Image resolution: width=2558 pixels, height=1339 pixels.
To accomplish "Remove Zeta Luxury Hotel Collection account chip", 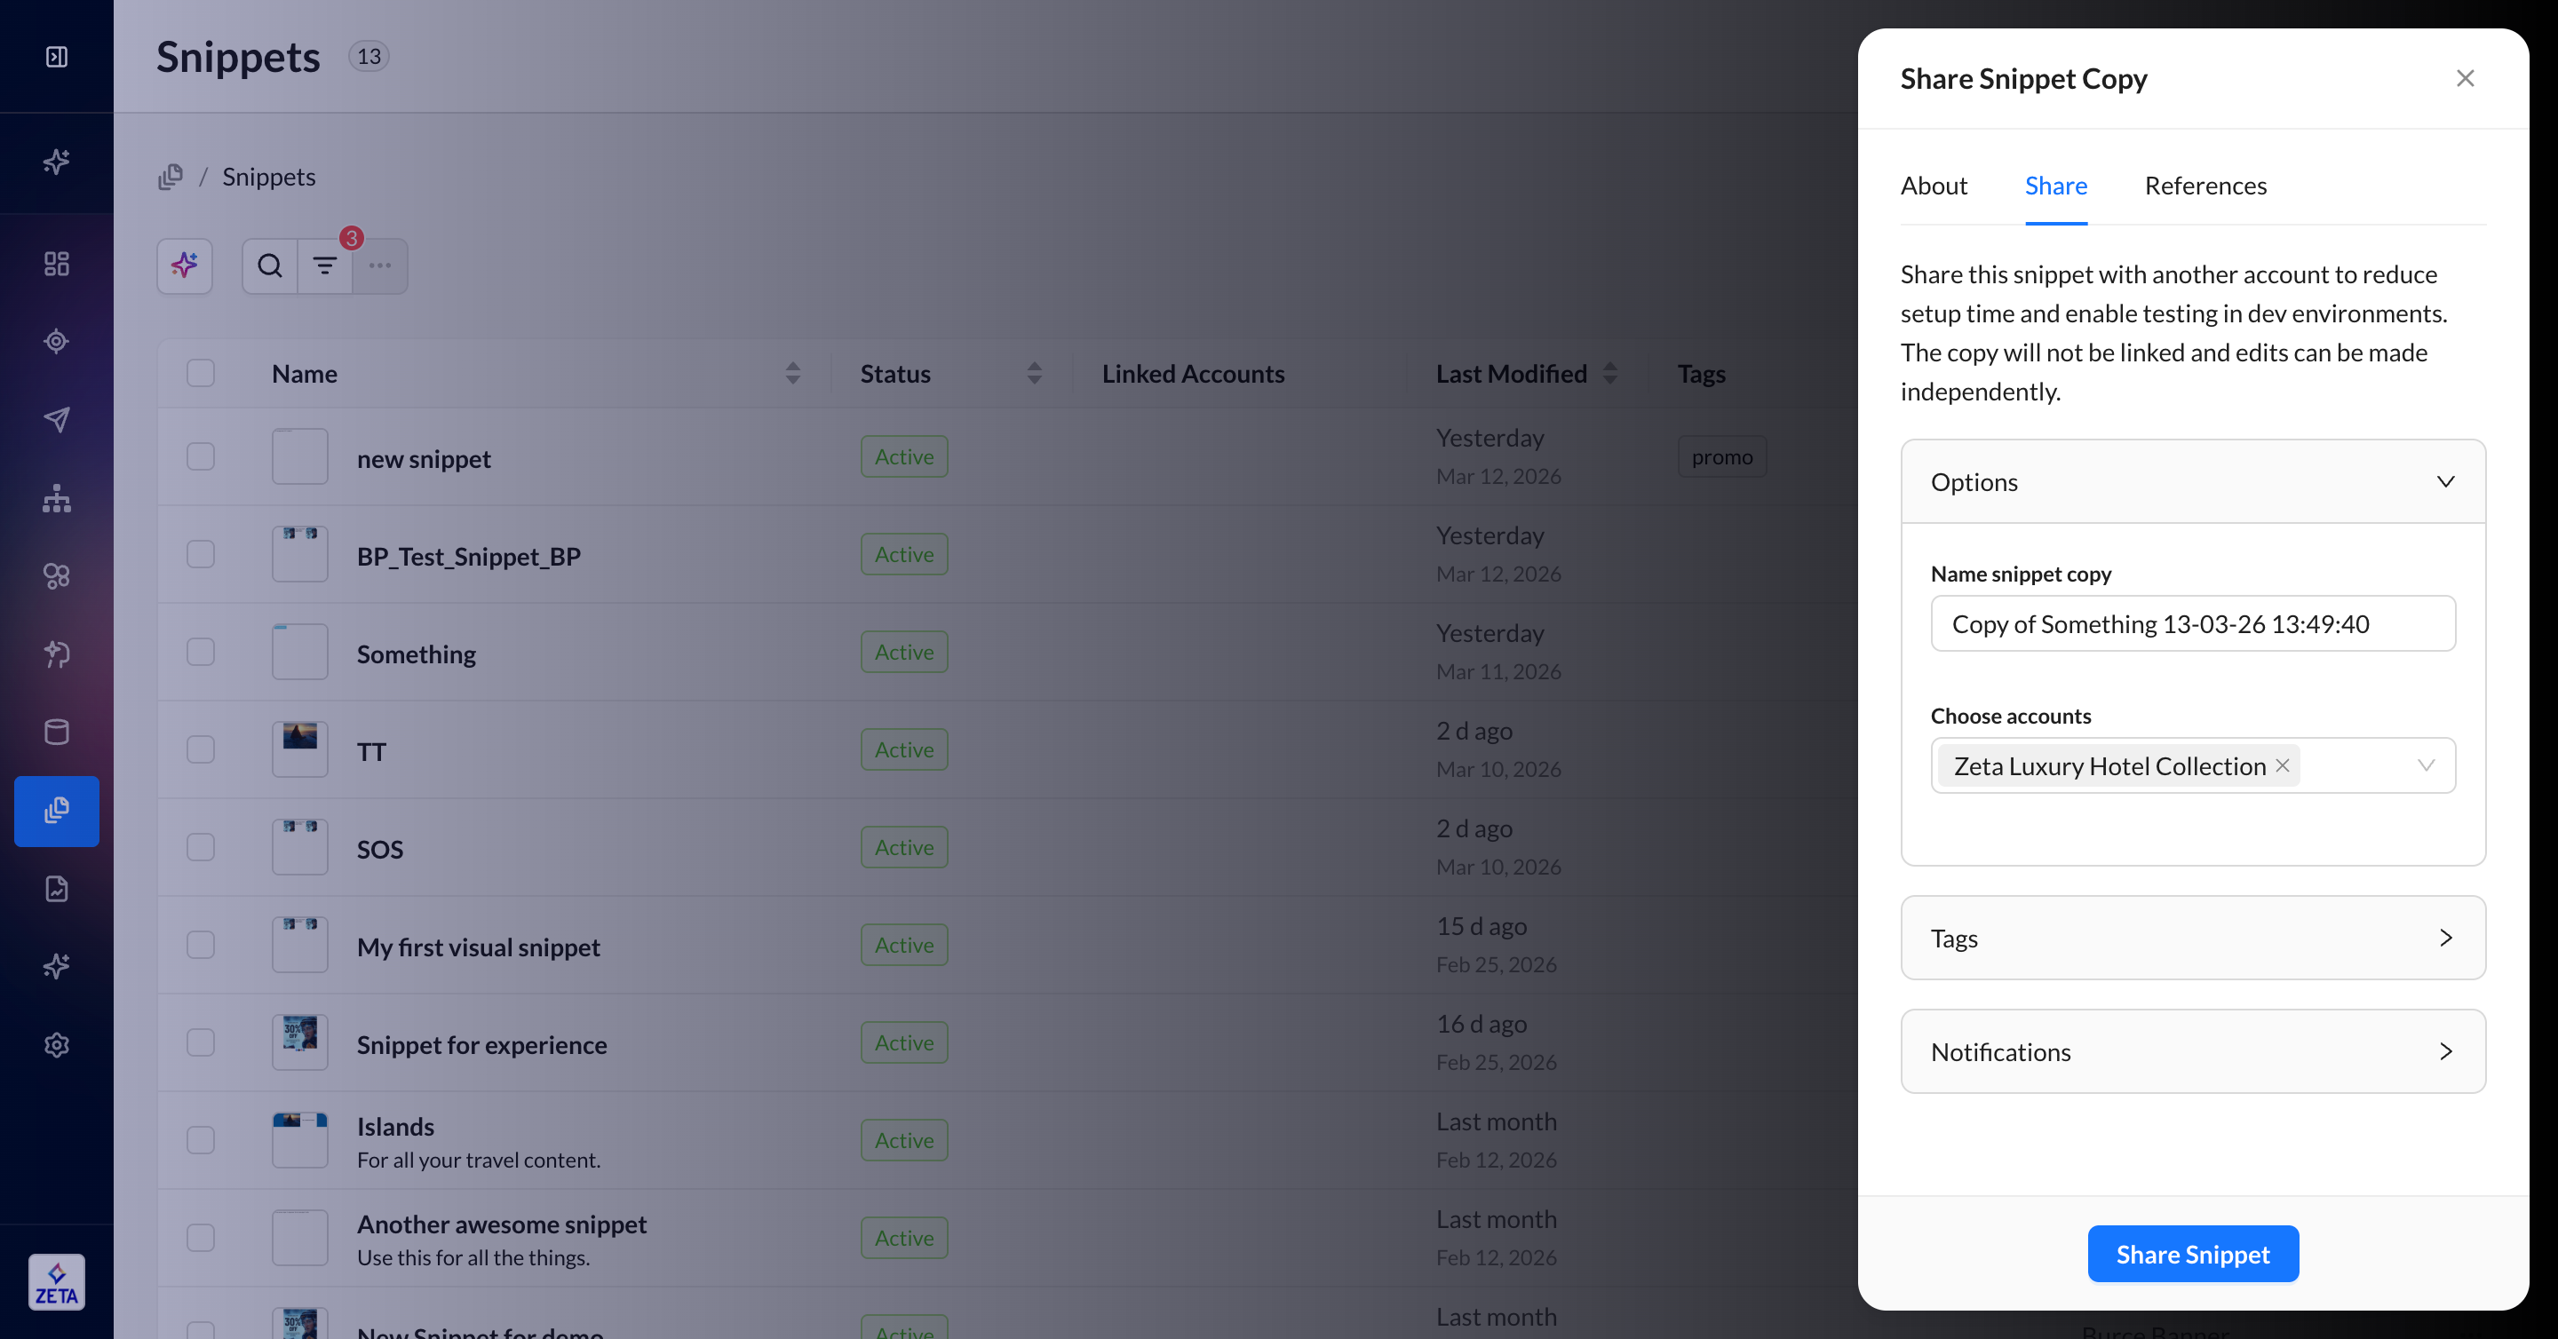I will [x=2283, y=765].
